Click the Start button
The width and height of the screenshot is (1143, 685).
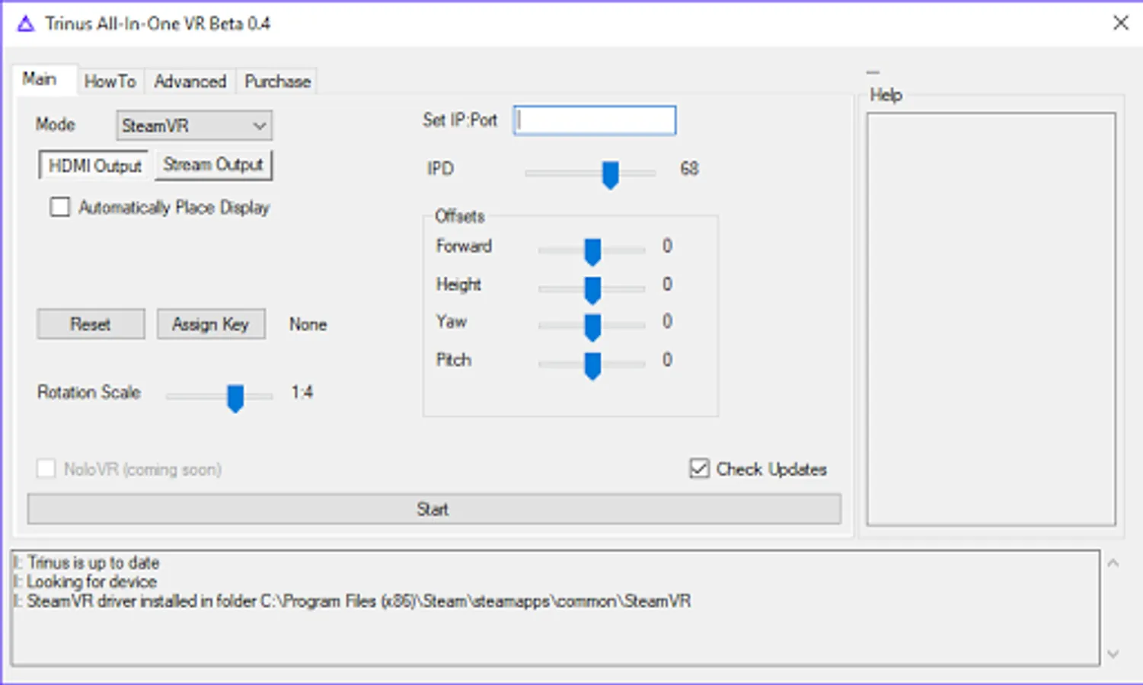click(434, 509)
